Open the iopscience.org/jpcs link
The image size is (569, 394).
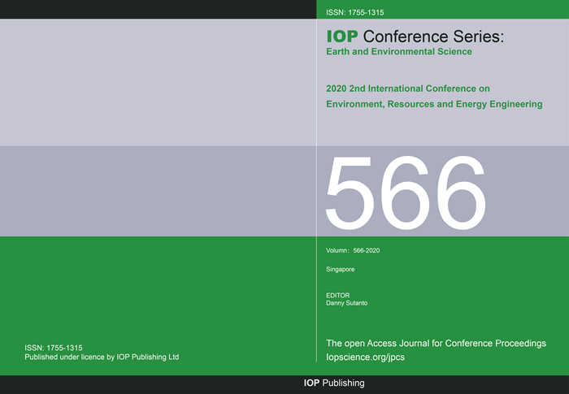pyautogui.click(x=365, y=357)
